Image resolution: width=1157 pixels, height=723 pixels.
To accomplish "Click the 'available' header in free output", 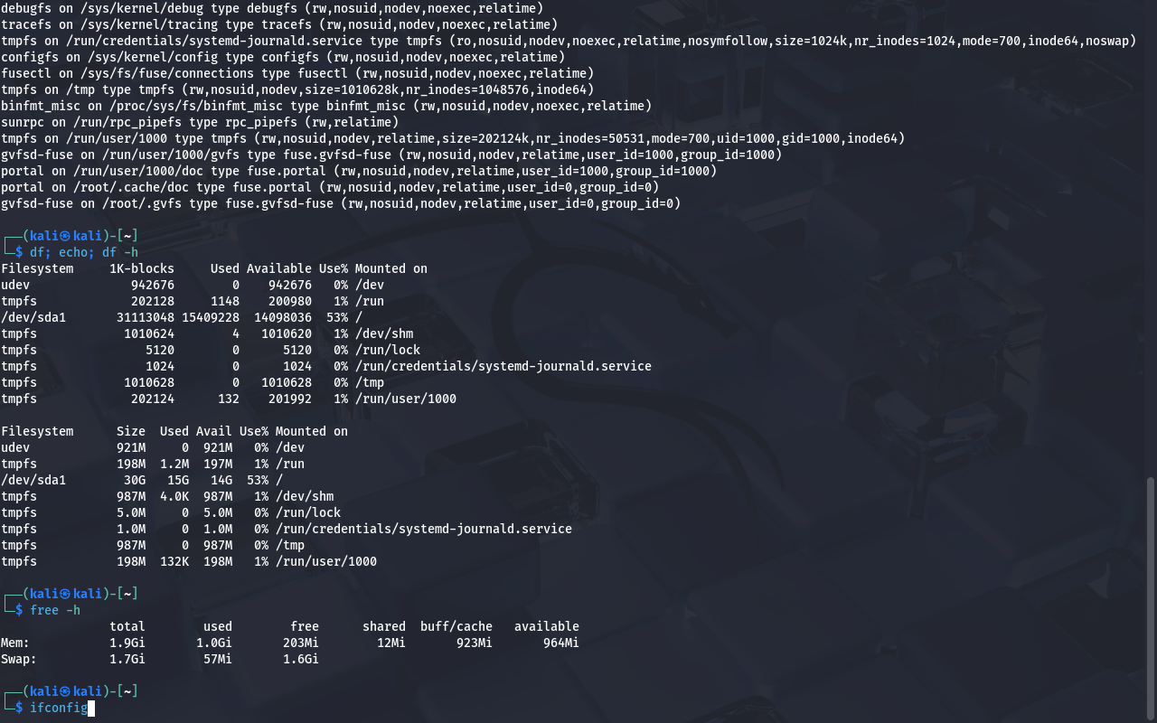I will 546,626.
